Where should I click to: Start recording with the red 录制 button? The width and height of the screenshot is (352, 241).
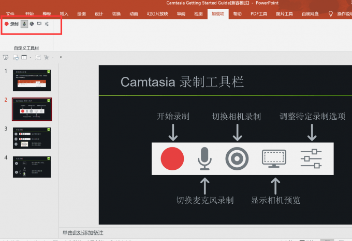11,24
